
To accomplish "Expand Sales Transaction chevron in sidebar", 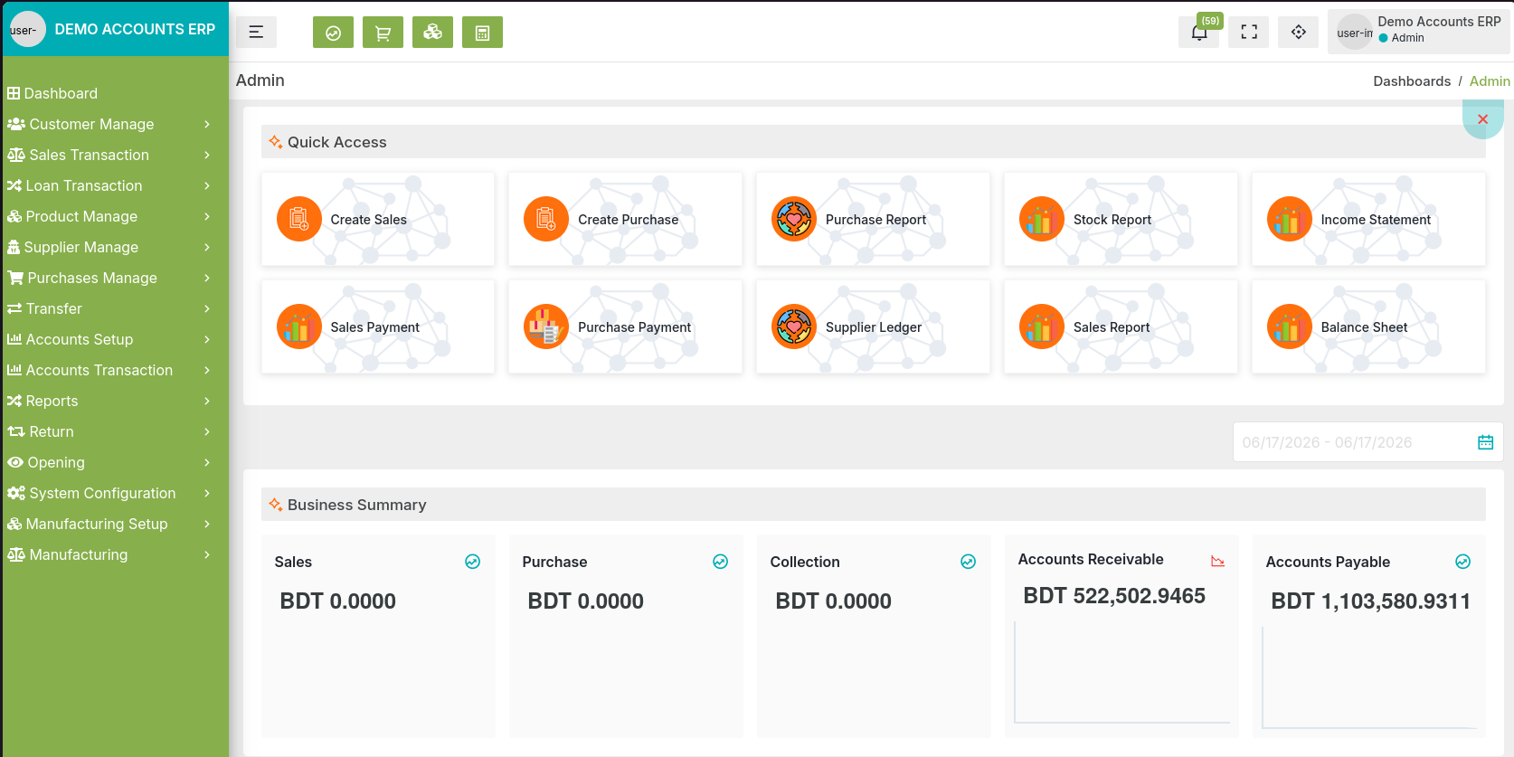I will coord(207,155).
